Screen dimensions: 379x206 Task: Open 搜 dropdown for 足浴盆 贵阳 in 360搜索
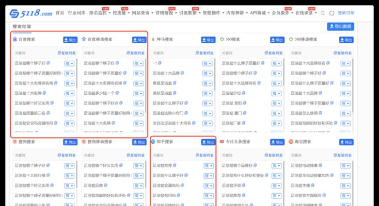277,104
